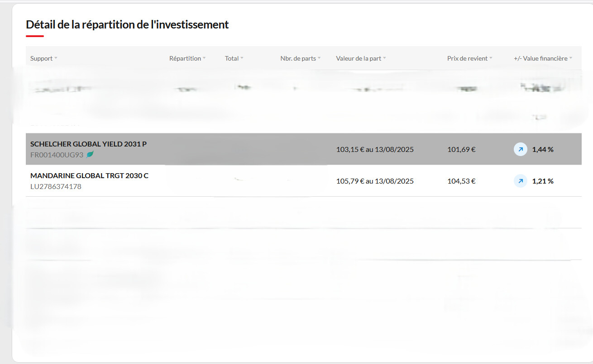
Task: Open the Répartition column sort arrow
Action: click(204, 58)
